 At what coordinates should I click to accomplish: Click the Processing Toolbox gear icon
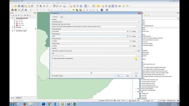[113, 6]
